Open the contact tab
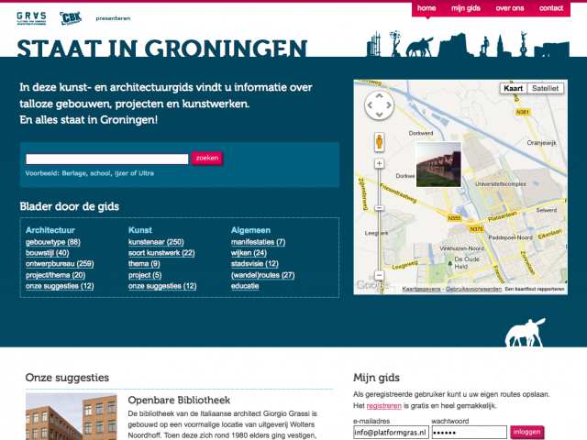 click(x=551, y=8)
